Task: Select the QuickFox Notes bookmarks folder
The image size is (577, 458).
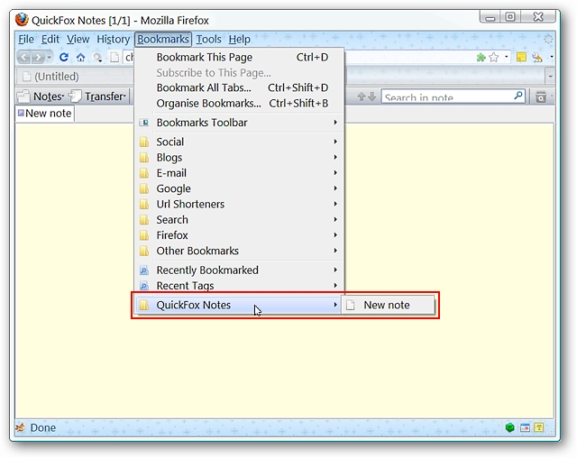Action: point(238,305)
